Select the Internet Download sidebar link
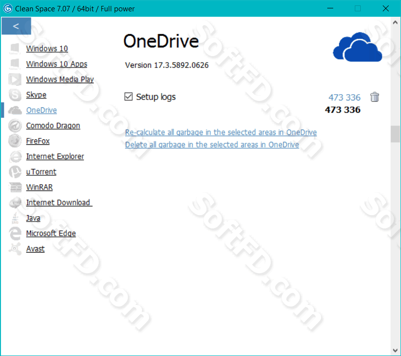Viewport: 401px width, 356px height. coord(59,202)
